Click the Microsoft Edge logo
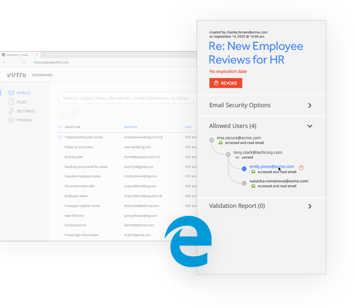The image size is (355, 308). pos(189,241)
